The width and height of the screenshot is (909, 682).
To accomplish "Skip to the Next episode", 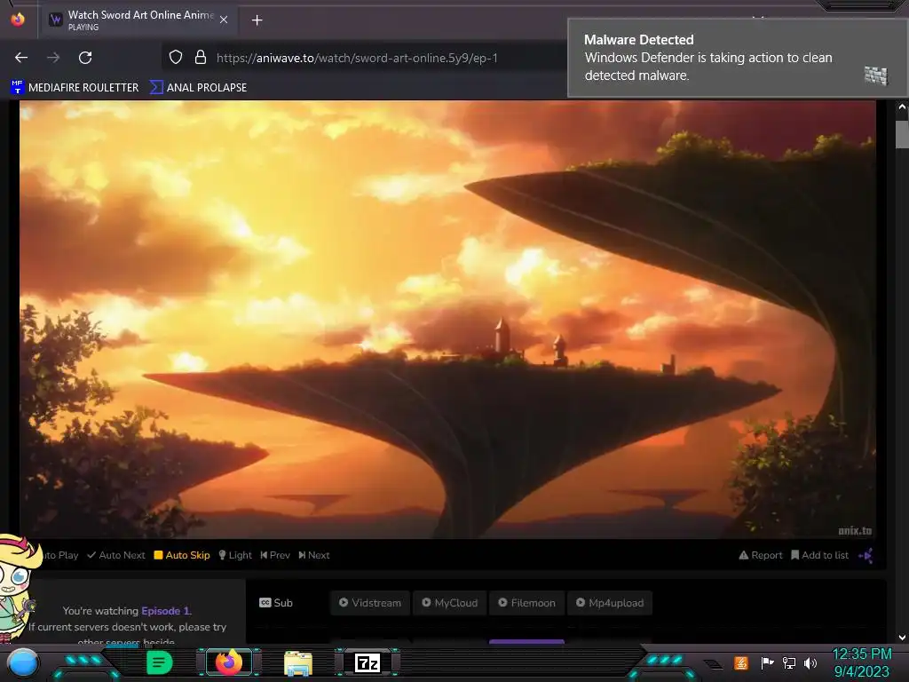I will 313,555.
